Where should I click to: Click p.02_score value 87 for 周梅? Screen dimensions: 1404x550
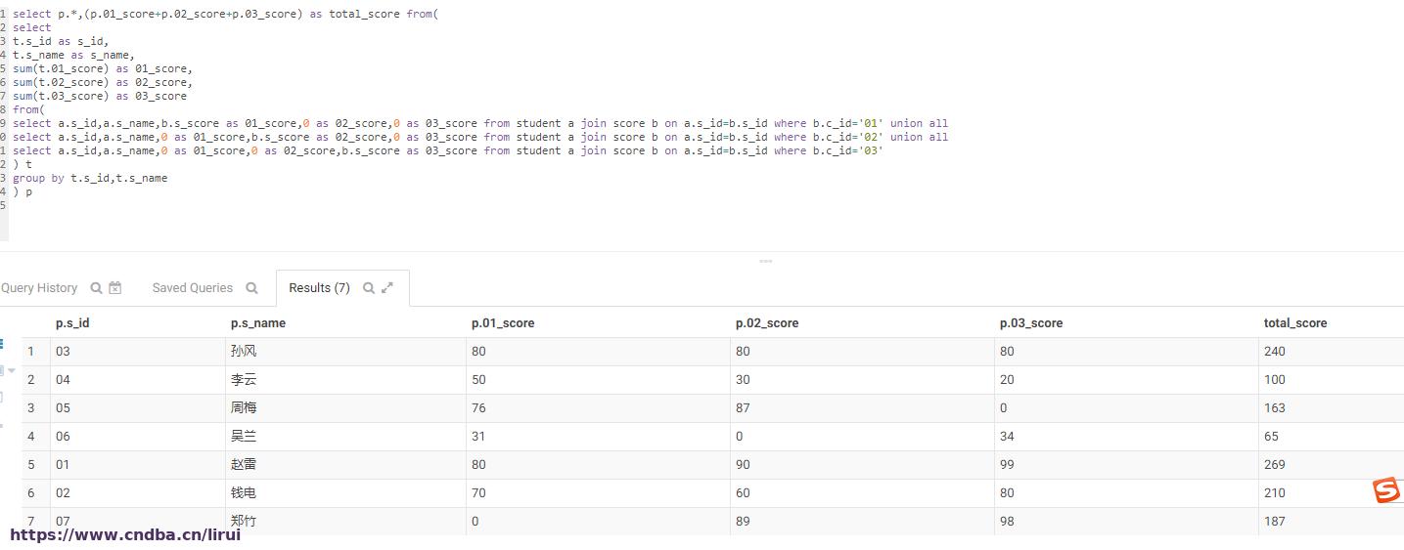point(743,408)
